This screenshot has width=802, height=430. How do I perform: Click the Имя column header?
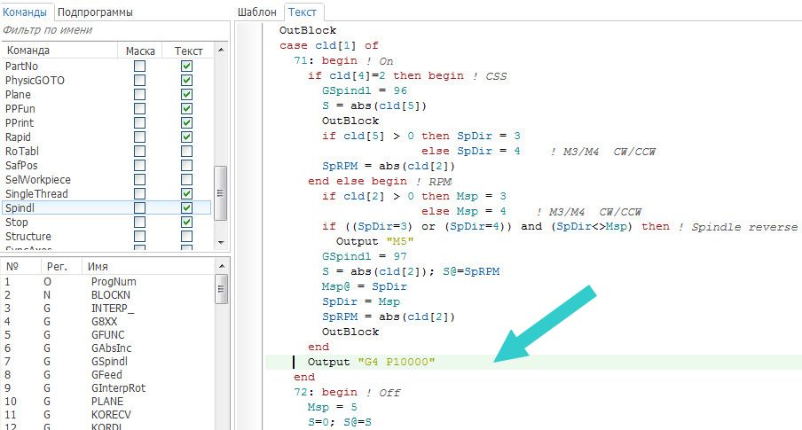[148, 266]
